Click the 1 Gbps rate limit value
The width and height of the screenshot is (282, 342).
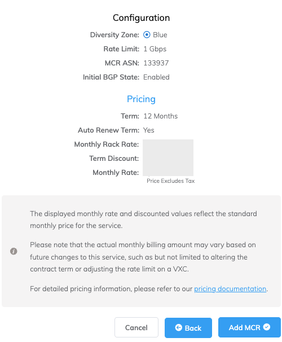pyautogui.click(x=155, y=49)
